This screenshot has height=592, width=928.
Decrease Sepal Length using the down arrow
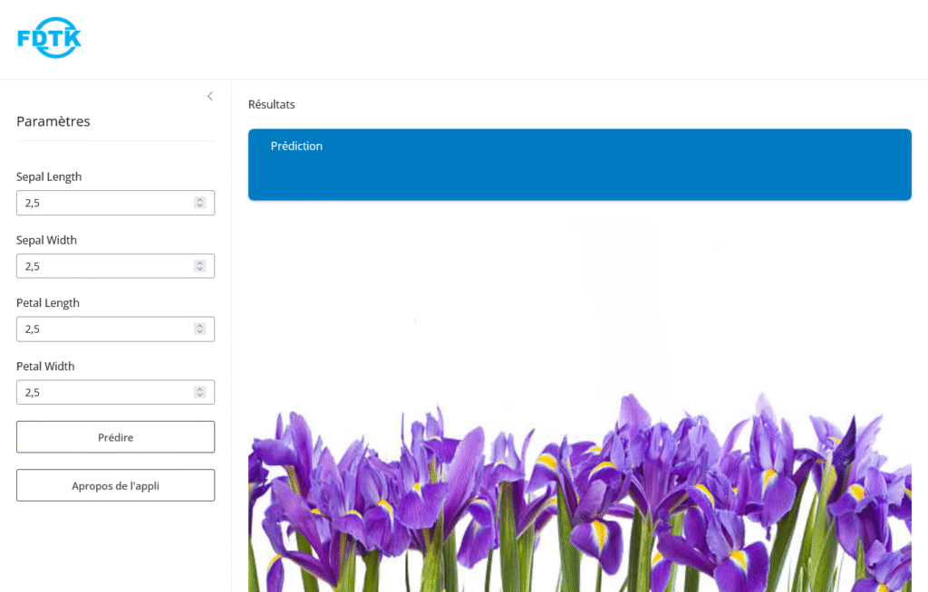(199, 205)
